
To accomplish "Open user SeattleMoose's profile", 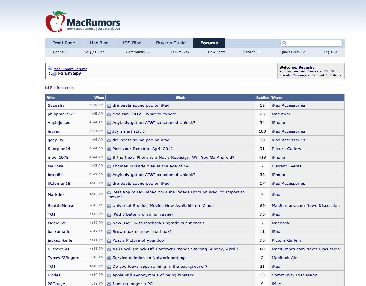I will [61, 206].
